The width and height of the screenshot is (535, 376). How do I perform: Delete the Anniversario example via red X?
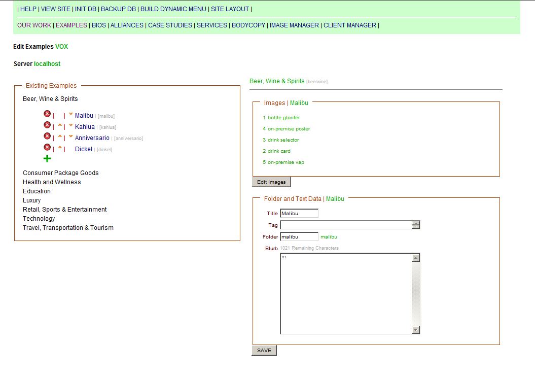(x=47, y=136)
